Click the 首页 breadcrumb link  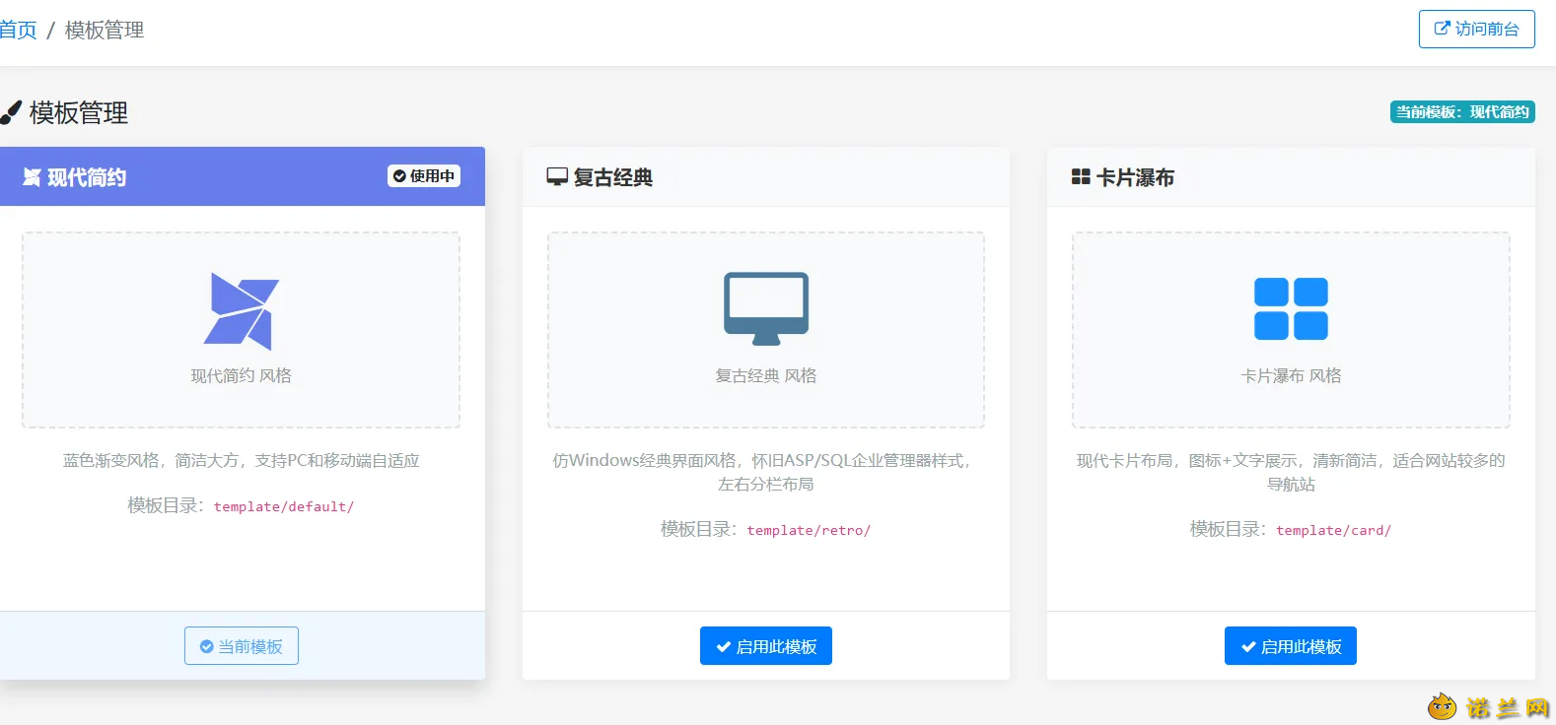tap(18, 30)
